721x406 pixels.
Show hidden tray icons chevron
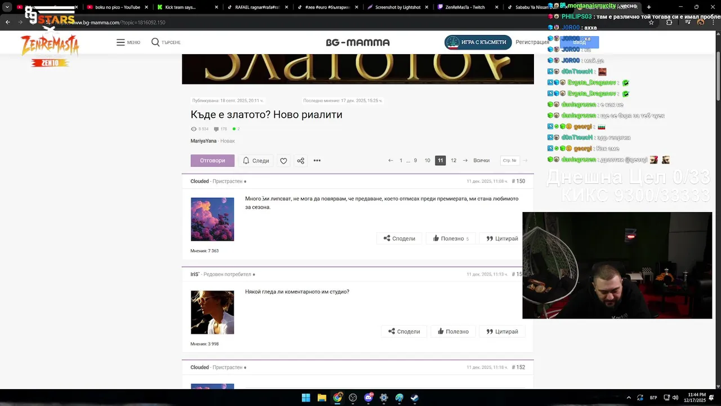click(x=629, y=398)
